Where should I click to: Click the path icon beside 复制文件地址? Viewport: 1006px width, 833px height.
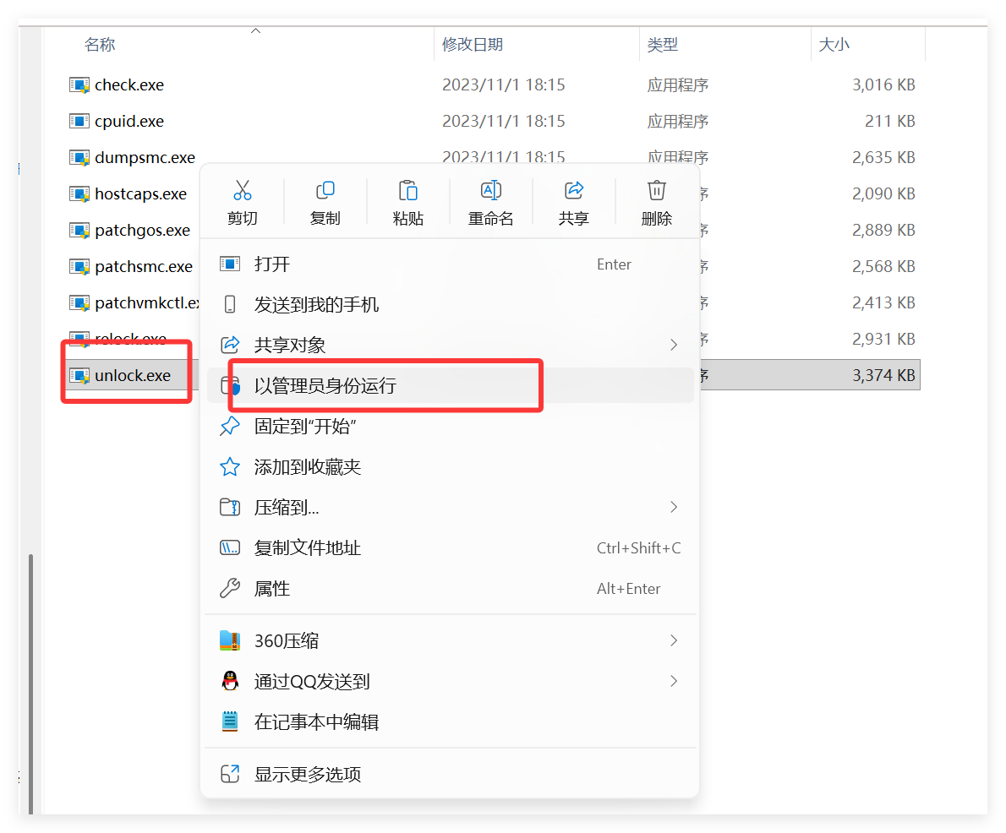230,547
